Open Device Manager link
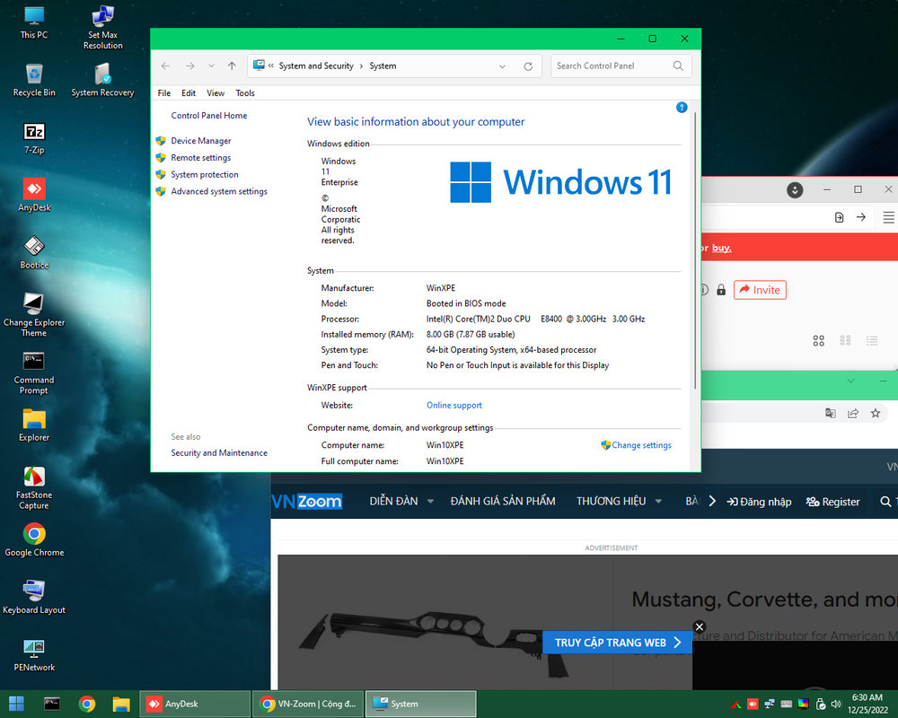Screen dimensions: 898x718 point(200,141)
